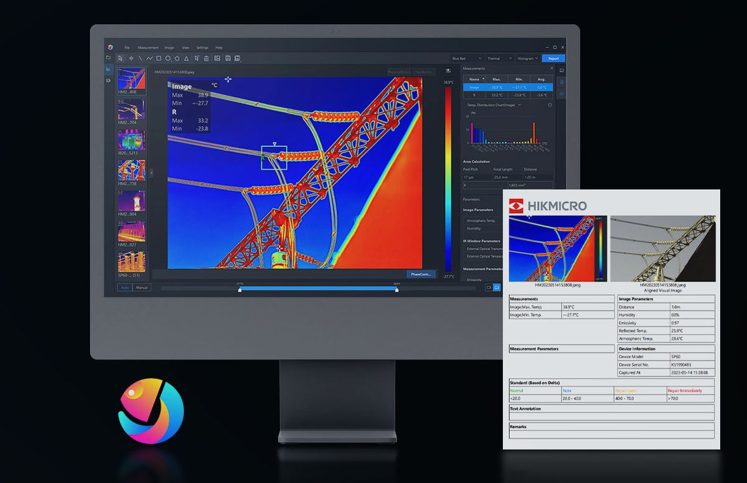This screenshot has height=483, width=747.
Task: Select the line measurement tool
Action: tap(140, 59)
